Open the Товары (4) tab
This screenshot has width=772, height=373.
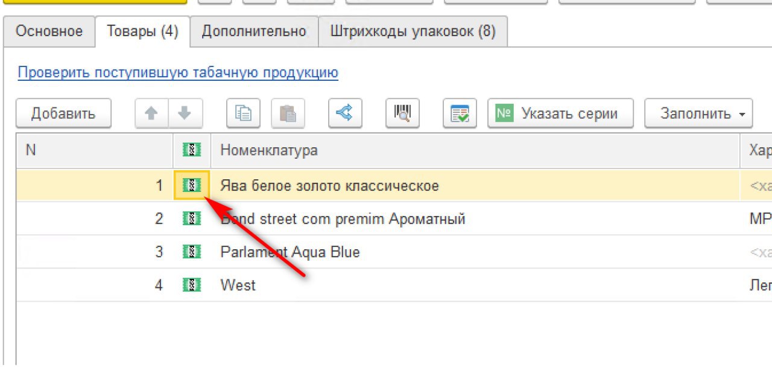(142, 31)
